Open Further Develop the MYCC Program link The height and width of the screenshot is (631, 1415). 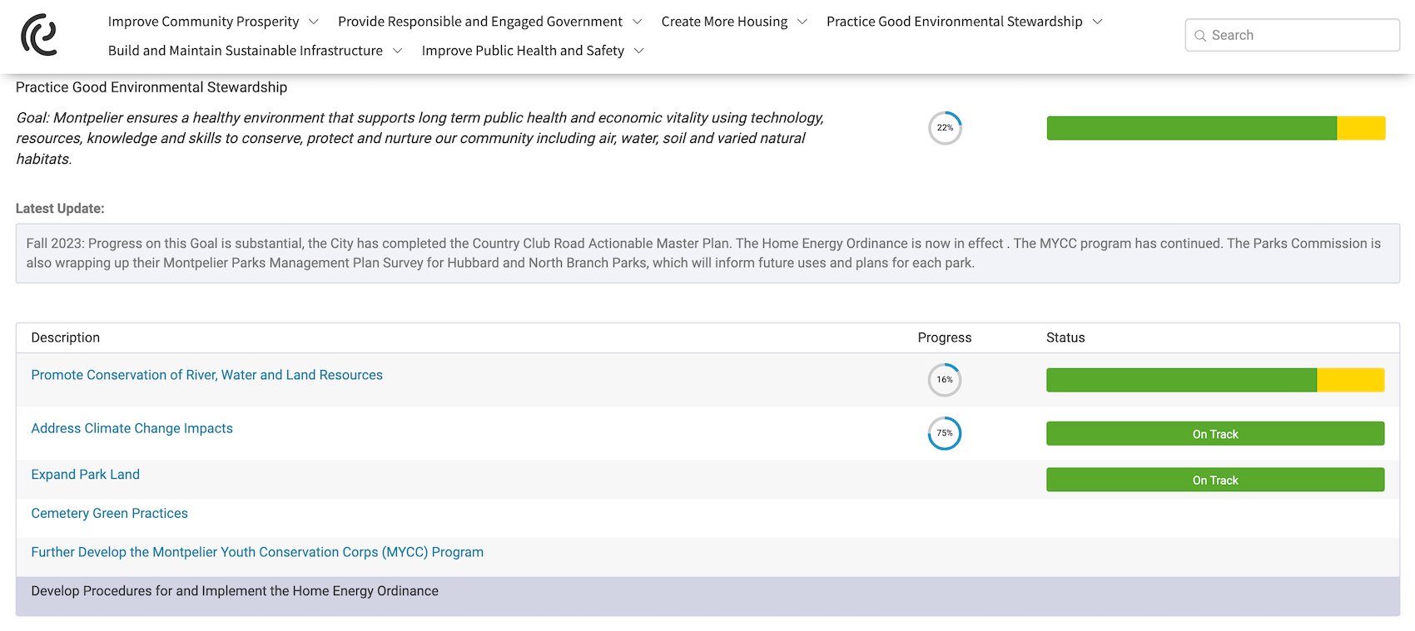[x=257, y=552]
